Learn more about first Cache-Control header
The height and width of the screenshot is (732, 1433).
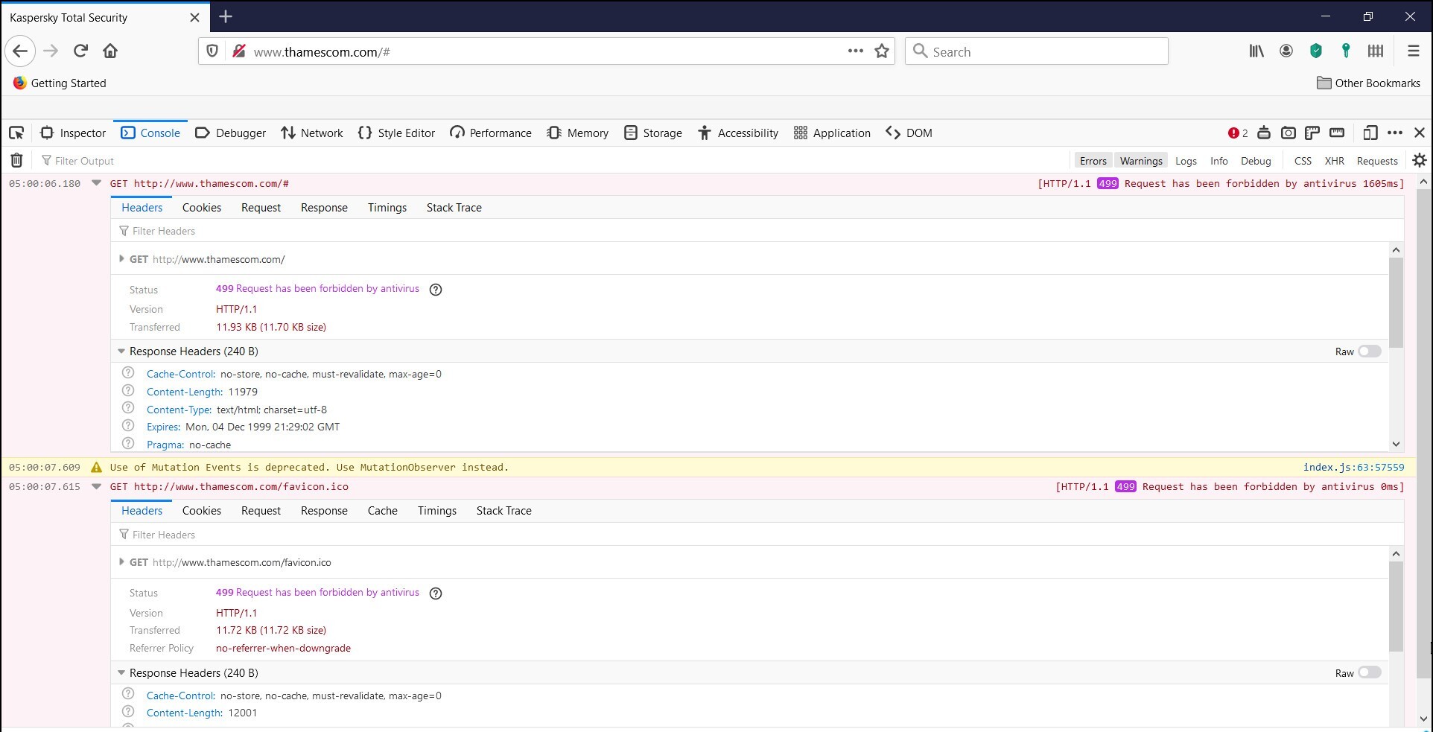click(128, 373)
